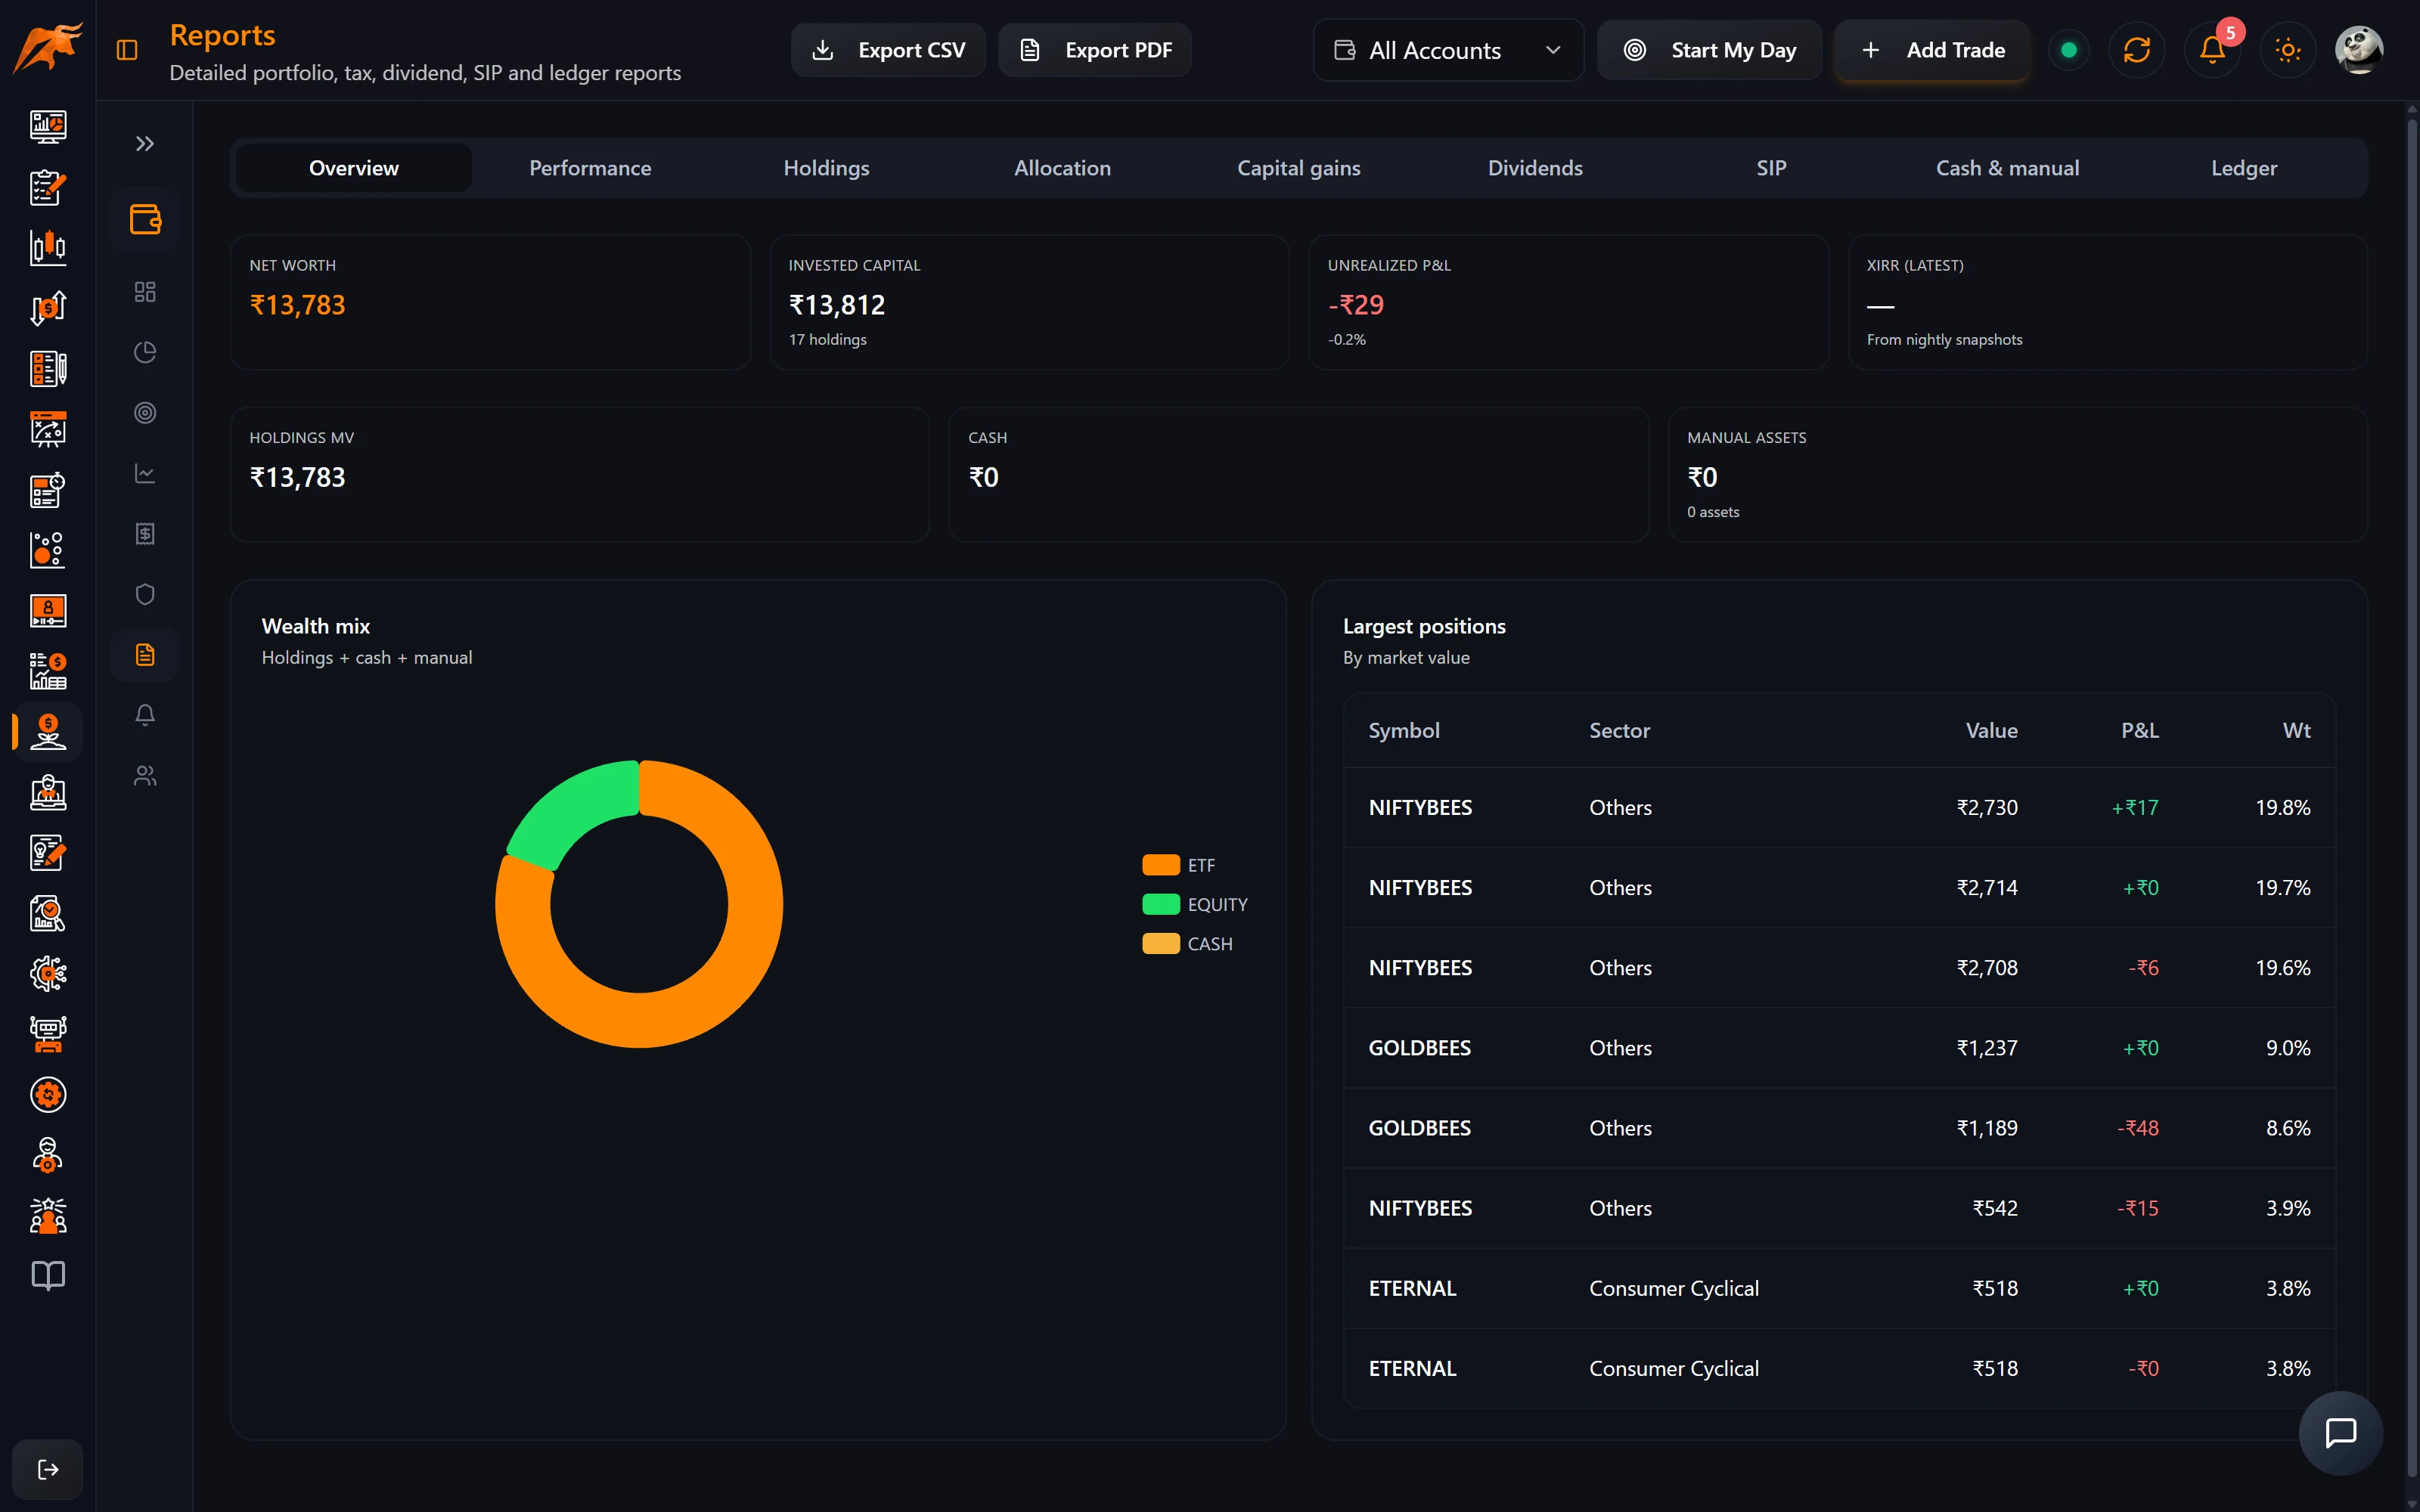Click the Add Trade button
Image resolution: width=2420 pixels, height=1512 pixels.
(1932, 50)
